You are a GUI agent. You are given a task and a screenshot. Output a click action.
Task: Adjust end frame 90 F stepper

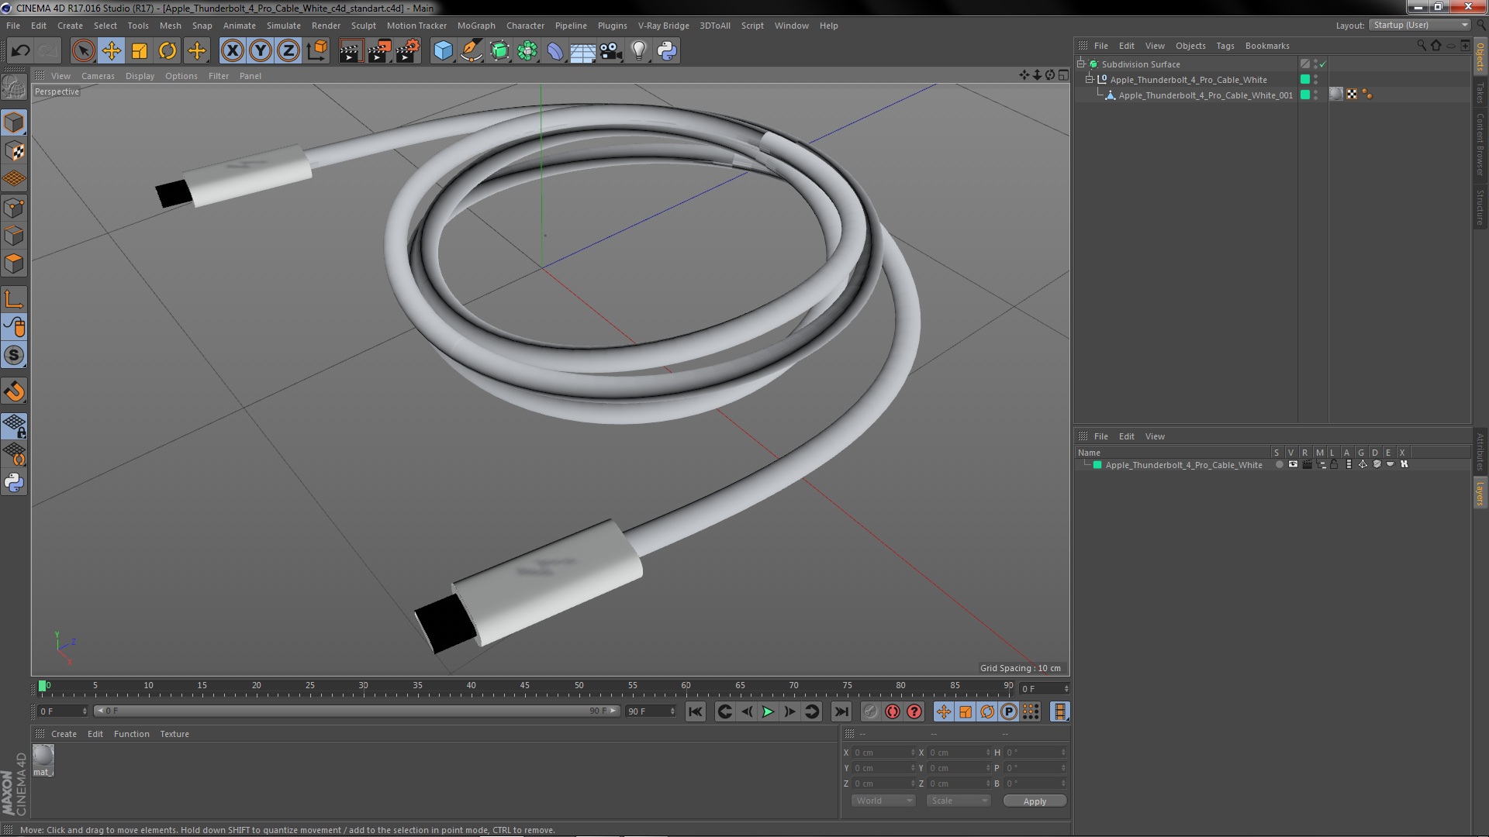(x=672, y=711)
